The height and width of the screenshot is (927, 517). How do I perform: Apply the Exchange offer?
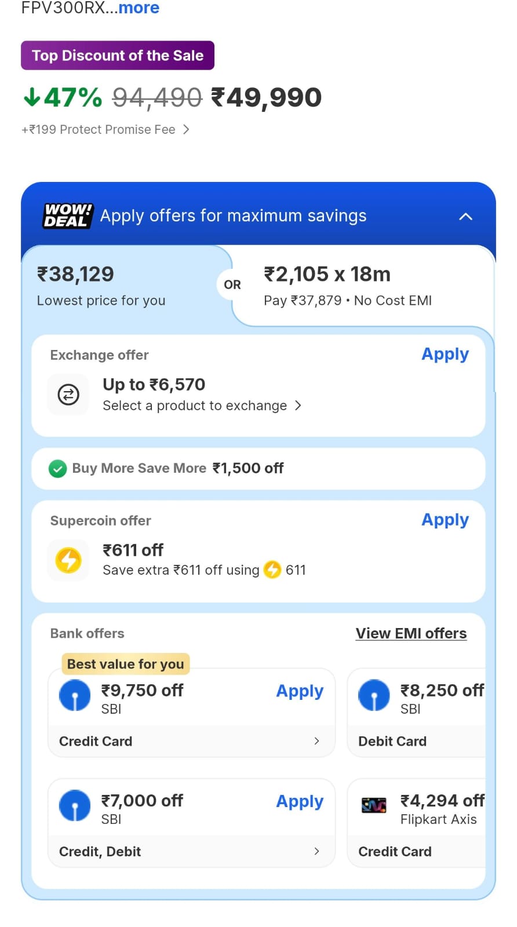click(x=445, y=354)
